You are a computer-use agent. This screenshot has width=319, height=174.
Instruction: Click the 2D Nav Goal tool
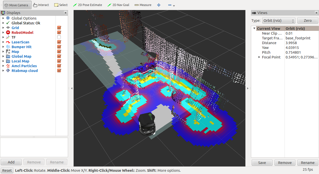click(x=118, y=5)
